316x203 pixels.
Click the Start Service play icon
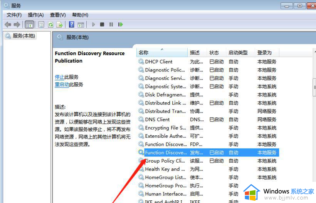(93, 25)
